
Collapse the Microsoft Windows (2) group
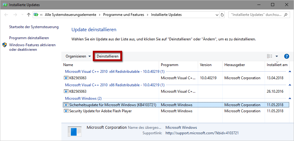click(x=289, y=98)
